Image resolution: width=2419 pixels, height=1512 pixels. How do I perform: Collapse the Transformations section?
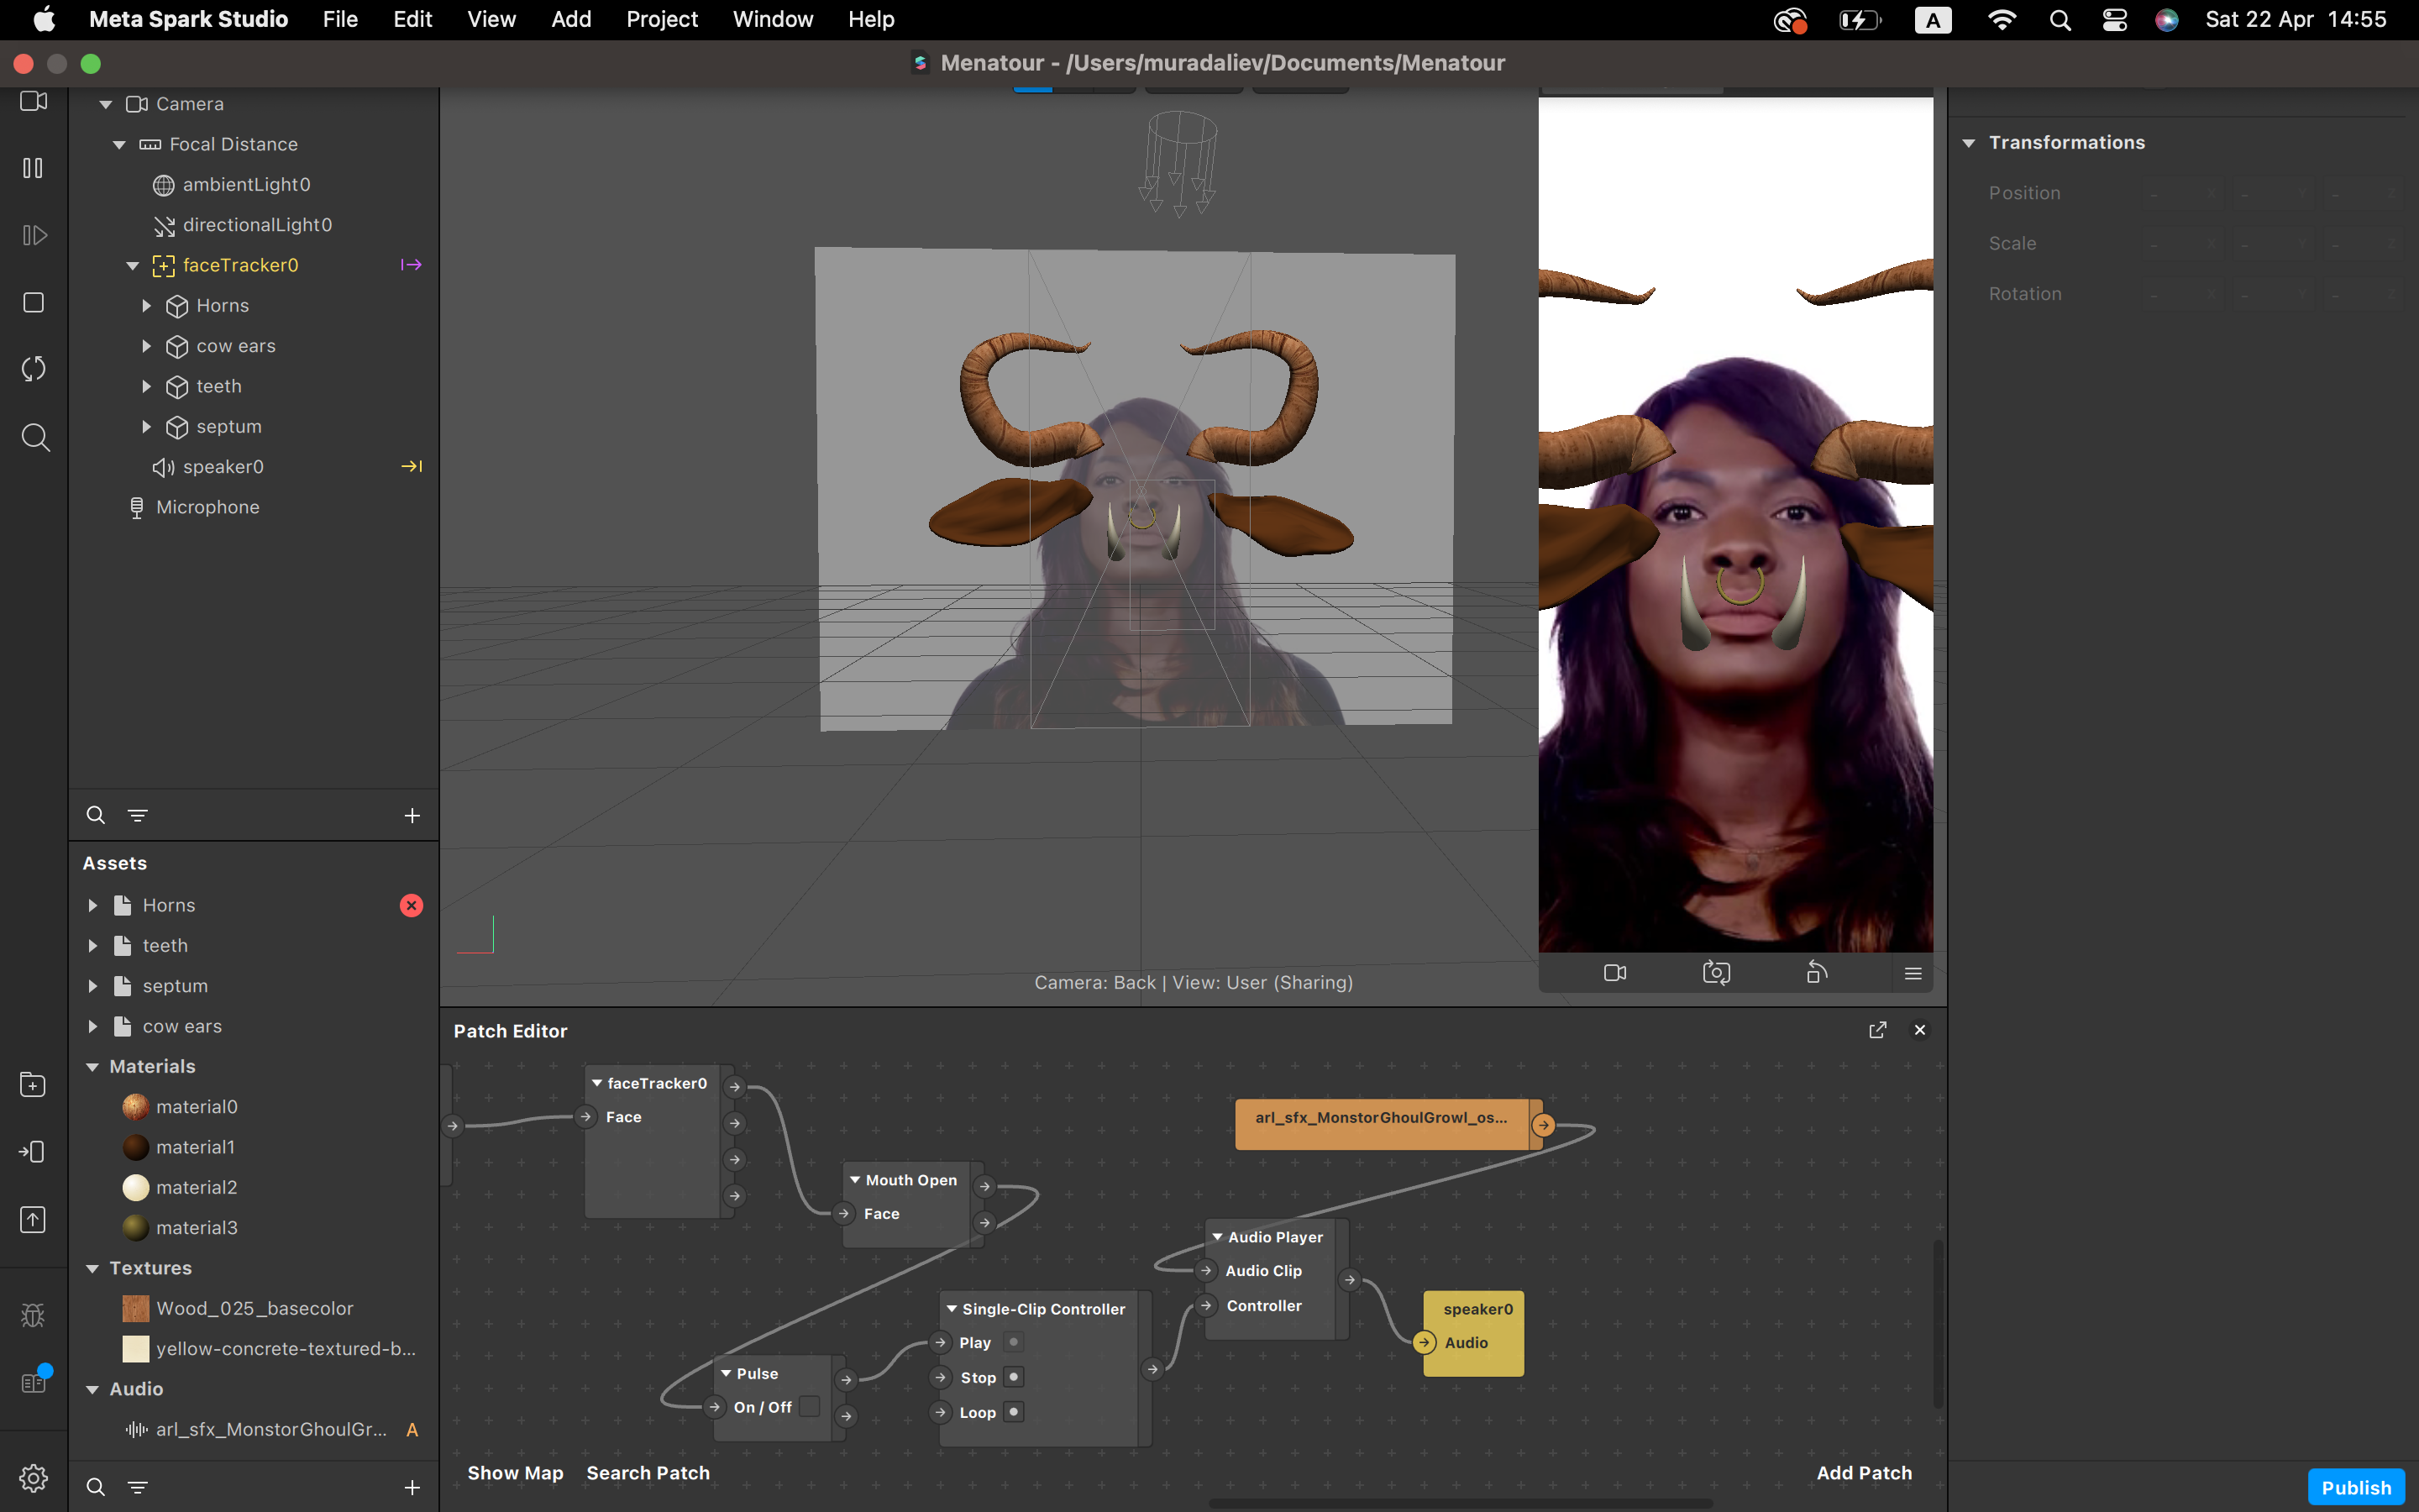pos(1968,143)
